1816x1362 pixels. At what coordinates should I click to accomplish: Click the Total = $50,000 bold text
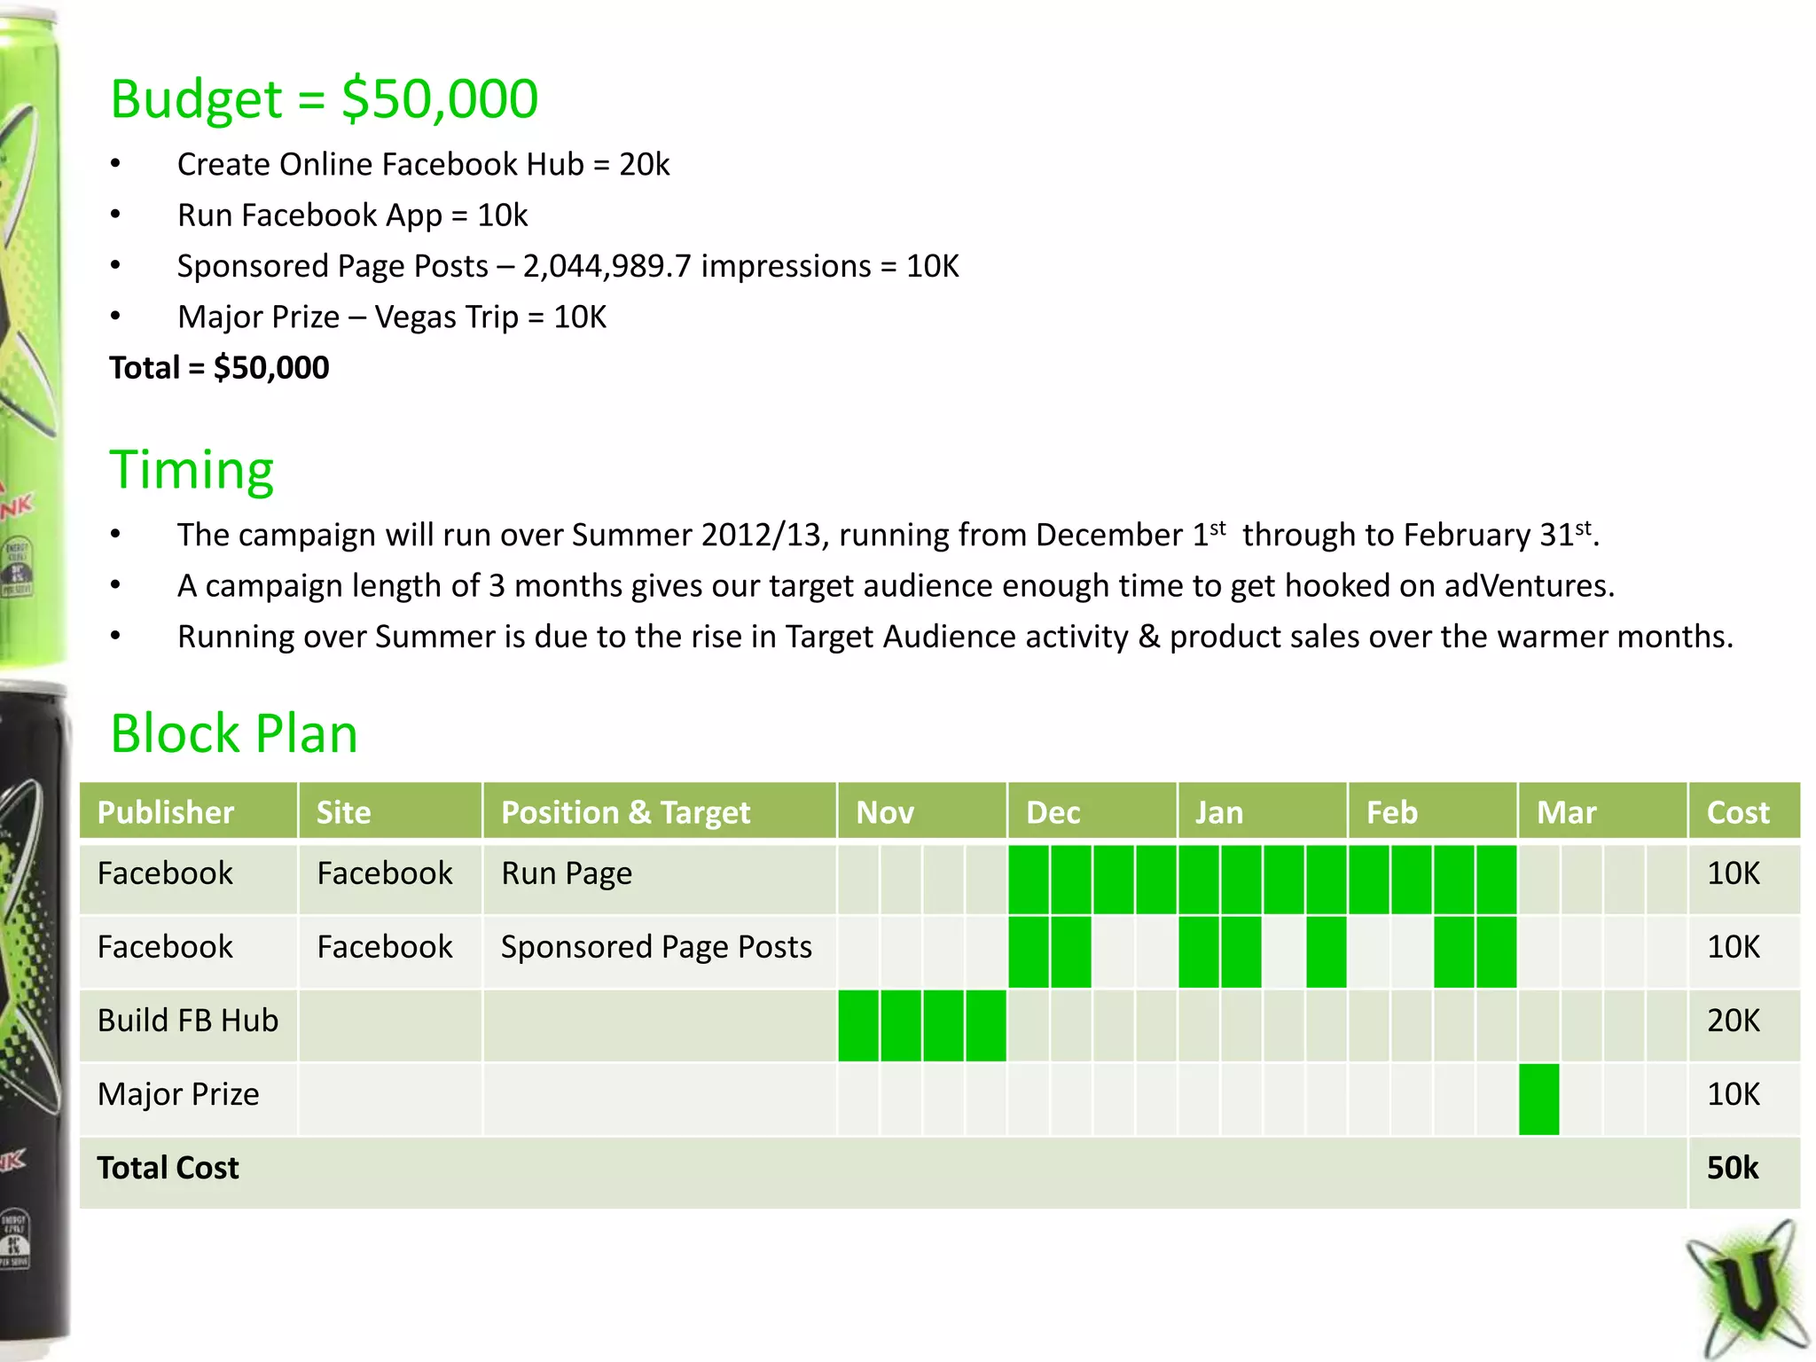tap(219, 368)
